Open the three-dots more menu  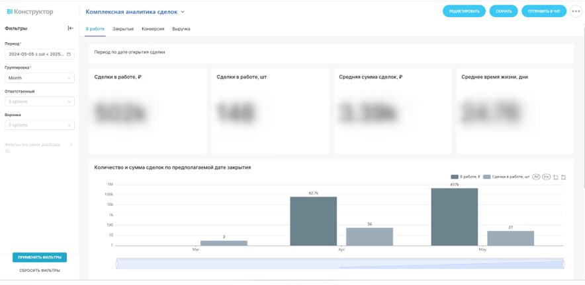coord(576,11)
